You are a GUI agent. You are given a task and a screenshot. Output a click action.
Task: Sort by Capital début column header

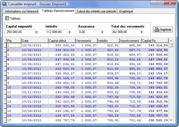[61, 41]
